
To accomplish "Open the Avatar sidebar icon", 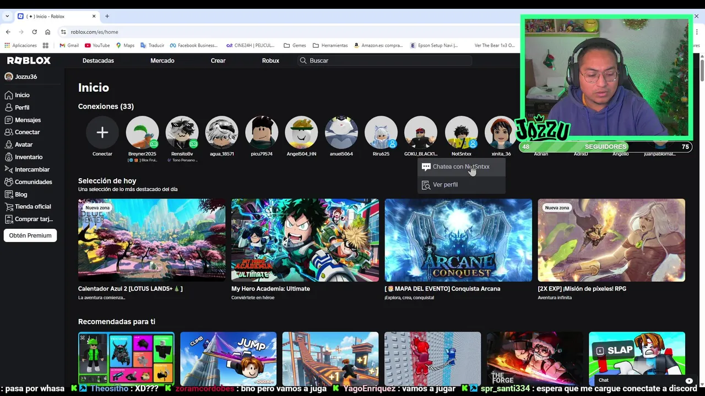I will click(9, 145).
